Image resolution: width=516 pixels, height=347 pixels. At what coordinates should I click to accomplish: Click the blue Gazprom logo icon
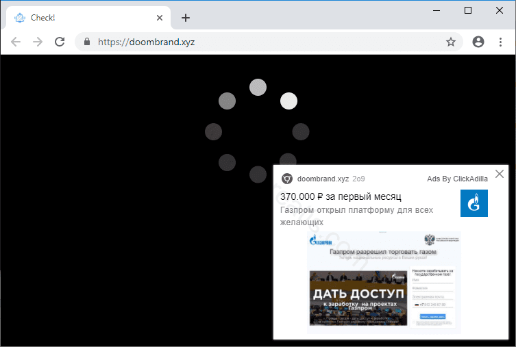tap(474, 203)
